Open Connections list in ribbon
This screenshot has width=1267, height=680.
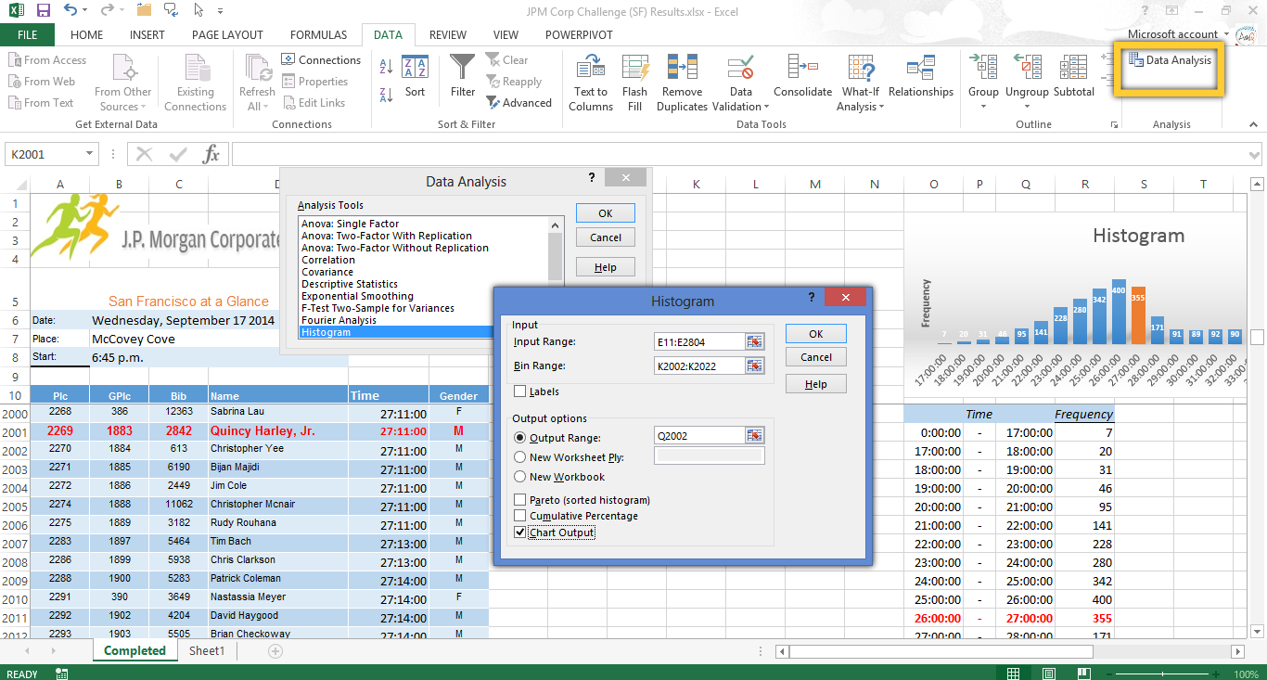pyautogui.click(x=321, y=60)
